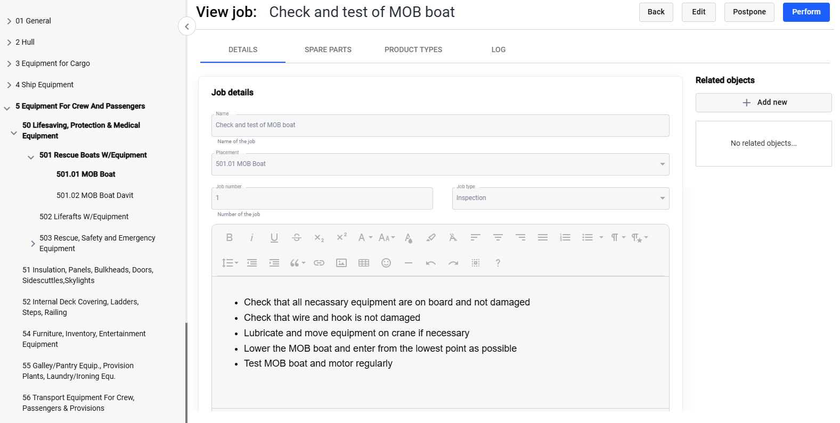Insert a link in the description
Viewport: 840px width, 423px height.
click(319, 263)
